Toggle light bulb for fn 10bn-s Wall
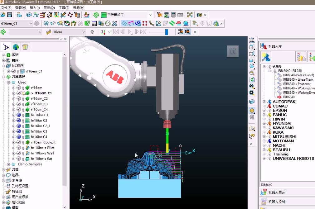 pos(23,154)
